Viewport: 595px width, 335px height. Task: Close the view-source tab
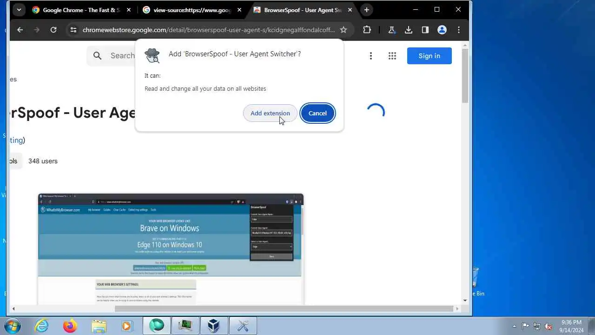(x=239, y=10)
